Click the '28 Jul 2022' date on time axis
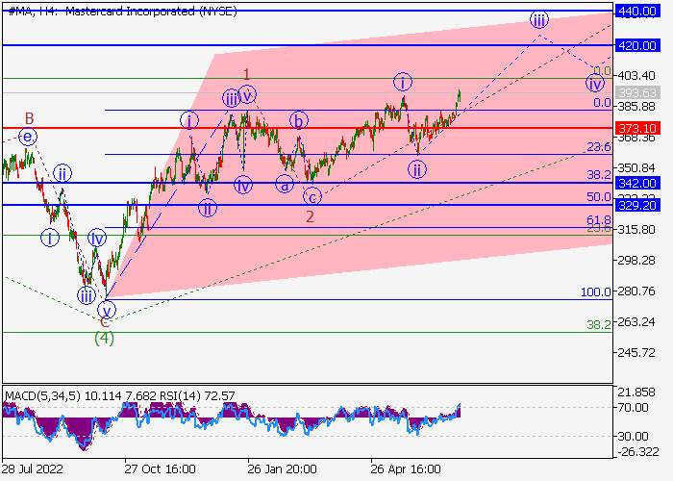The height and width of the screenshot is (481, 673). [33, 469]
